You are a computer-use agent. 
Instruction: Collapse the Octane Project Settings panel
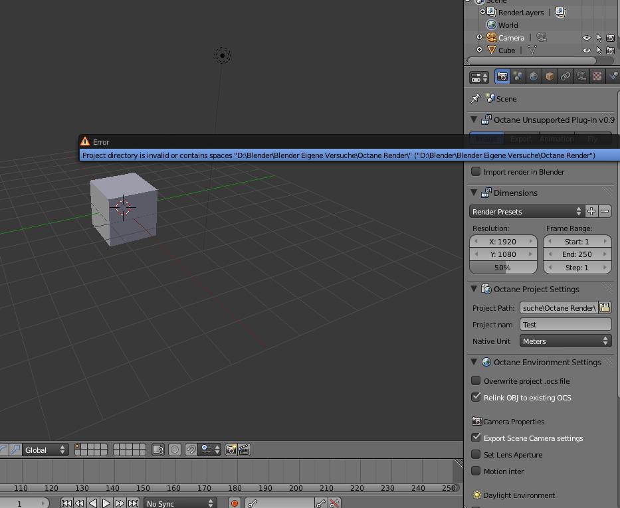pos(474,289)
